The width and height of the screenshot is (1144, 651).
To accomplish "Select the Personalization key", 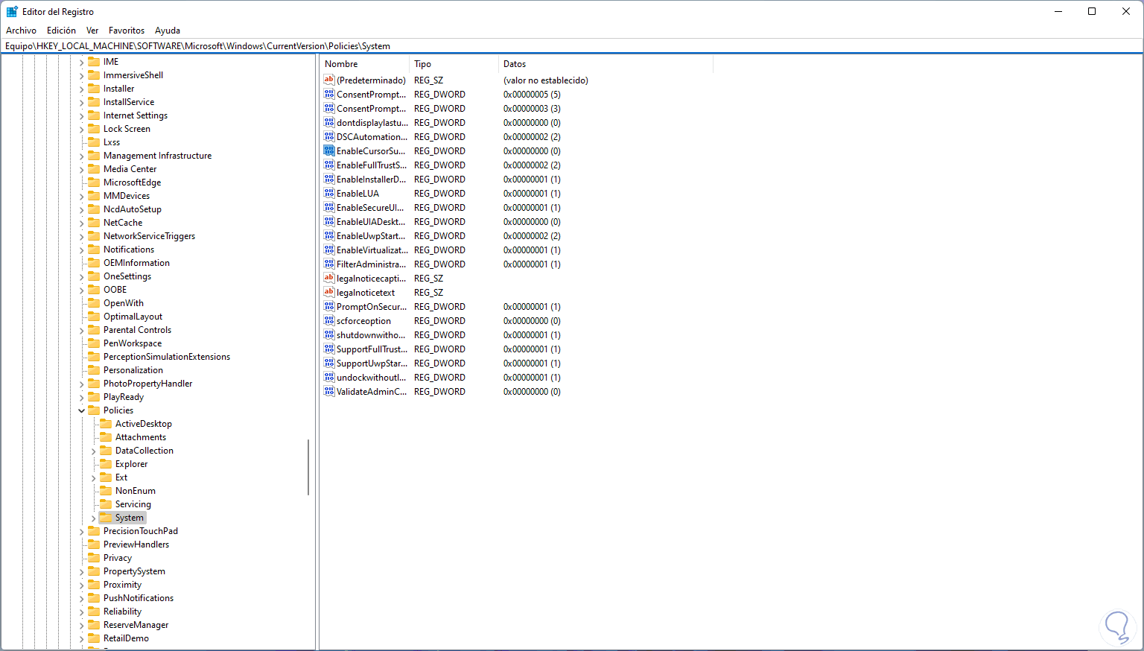I will 133,370.
